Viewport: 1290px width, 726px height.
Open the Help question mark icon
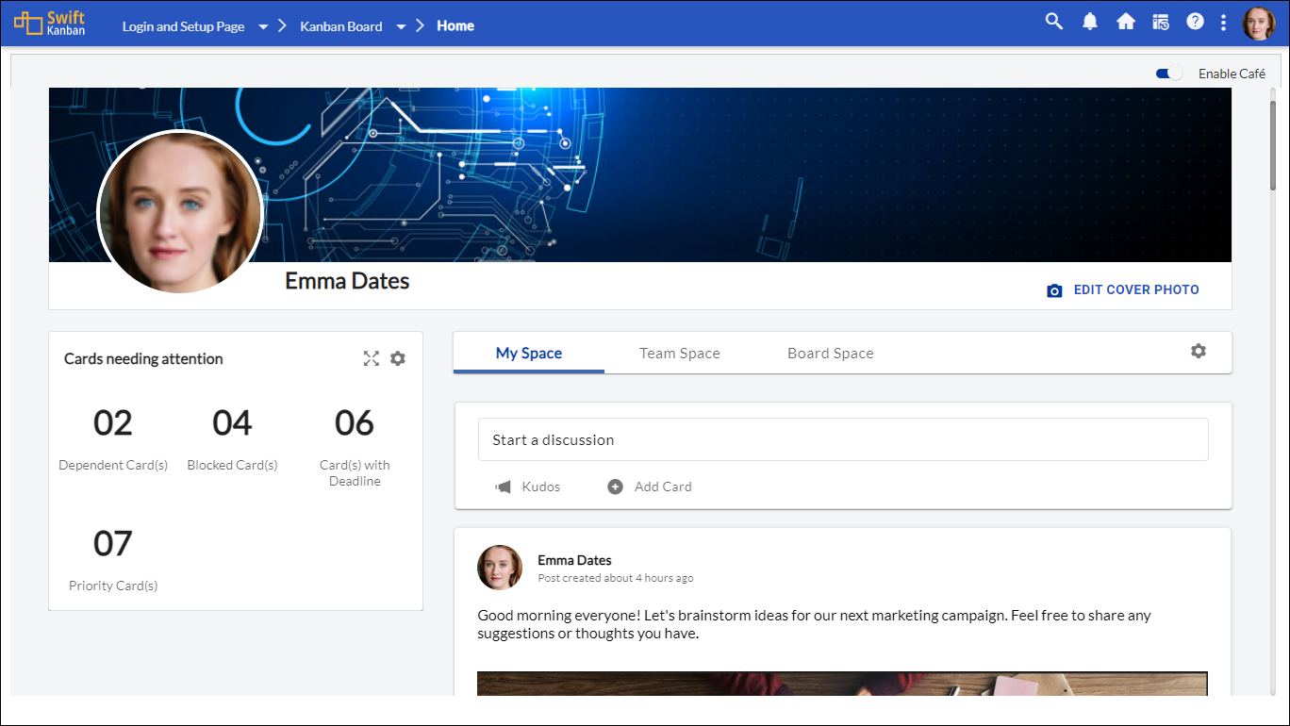[x=1195, y=22]
